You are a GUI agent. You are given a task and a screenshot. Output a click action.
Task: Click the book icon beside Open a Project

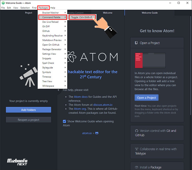(136, 43)
